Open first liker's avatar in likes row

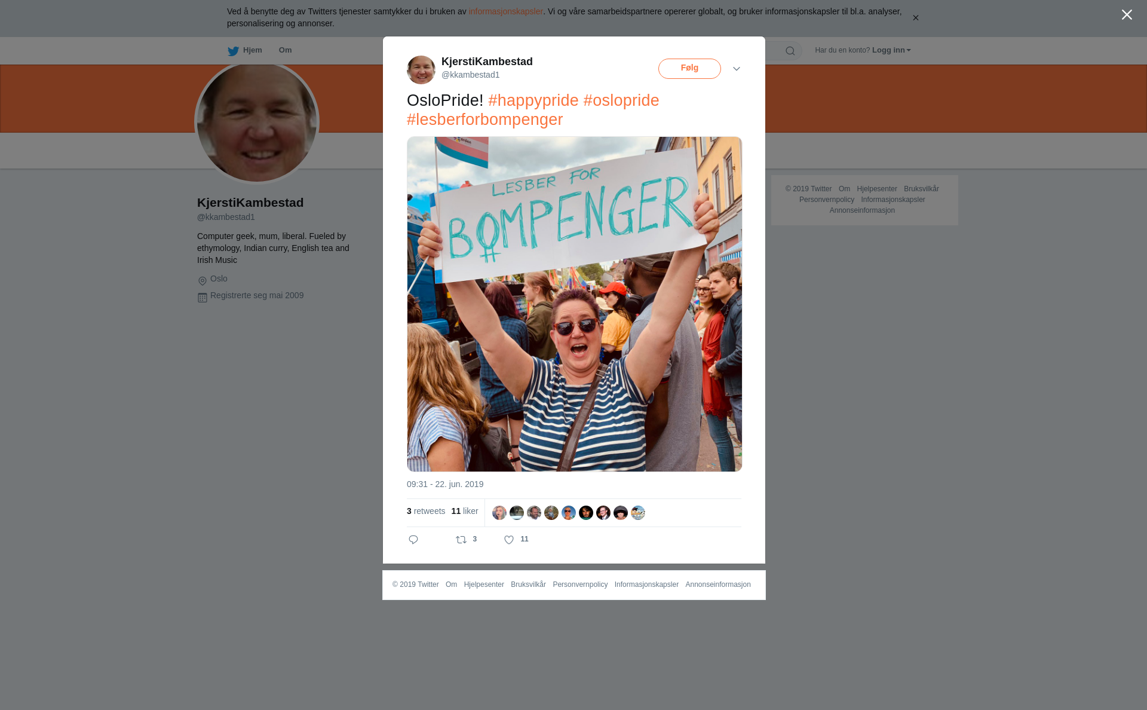click(x=499, y=513)
